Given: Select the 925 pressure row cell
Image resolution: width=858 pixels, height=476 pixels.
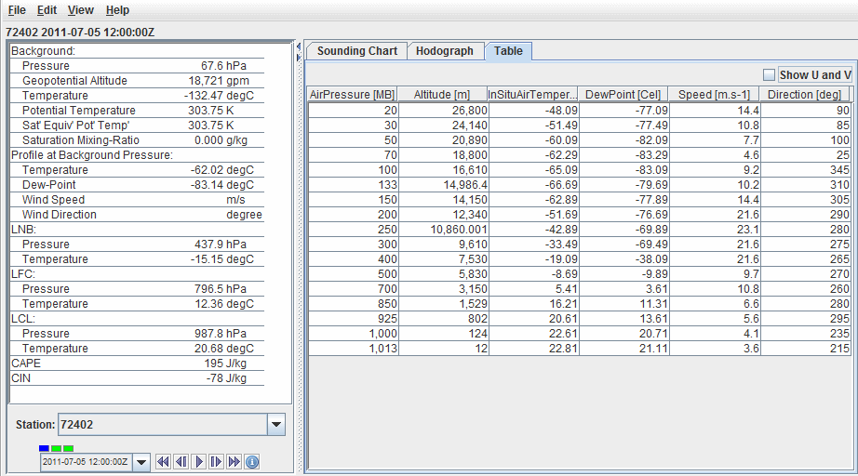Looking at the screenshot, I should click(354, 319).
